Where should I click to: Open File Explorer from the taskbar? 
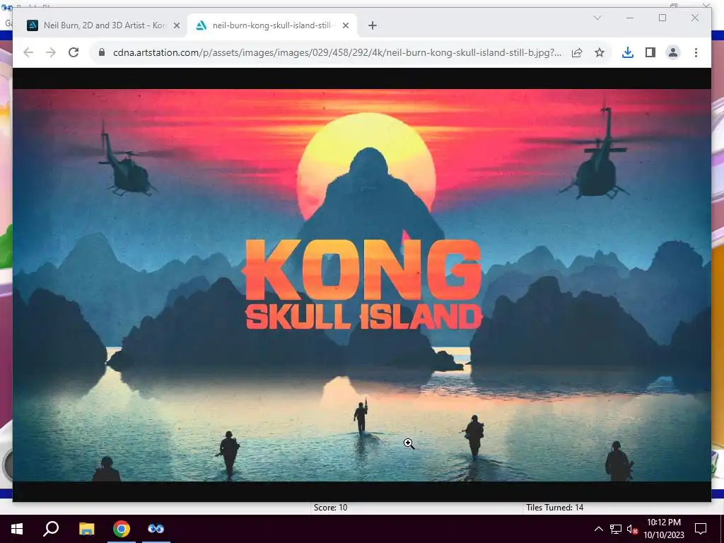86,529
